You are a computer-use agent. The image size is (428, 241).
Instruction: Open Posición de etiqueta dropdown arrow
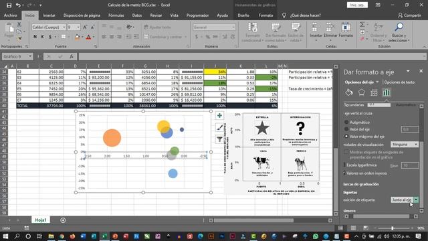(416, 199)
